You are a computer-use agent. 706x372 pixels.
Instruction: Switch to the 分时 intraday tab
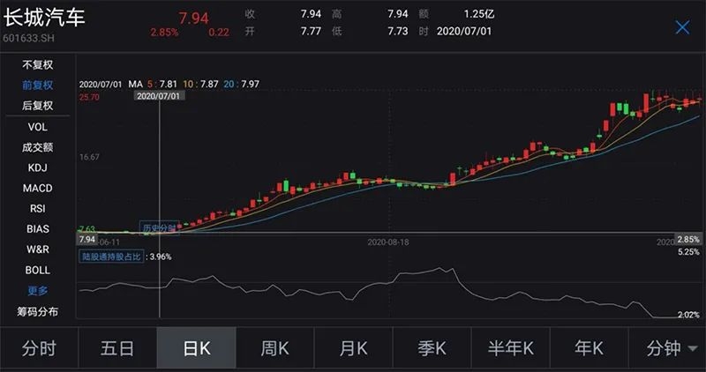[x=39, y=348]
